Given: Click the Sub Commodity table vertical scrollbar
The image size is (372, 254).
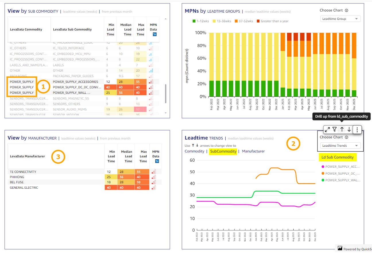Looking at the screenshot, I should pos(165,93).
